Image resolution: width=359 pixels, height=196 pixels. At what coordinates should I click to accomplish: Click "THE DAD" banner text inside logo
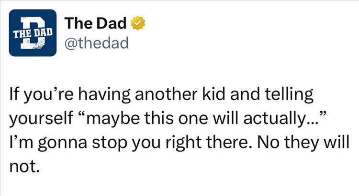(x=32, y=32)
